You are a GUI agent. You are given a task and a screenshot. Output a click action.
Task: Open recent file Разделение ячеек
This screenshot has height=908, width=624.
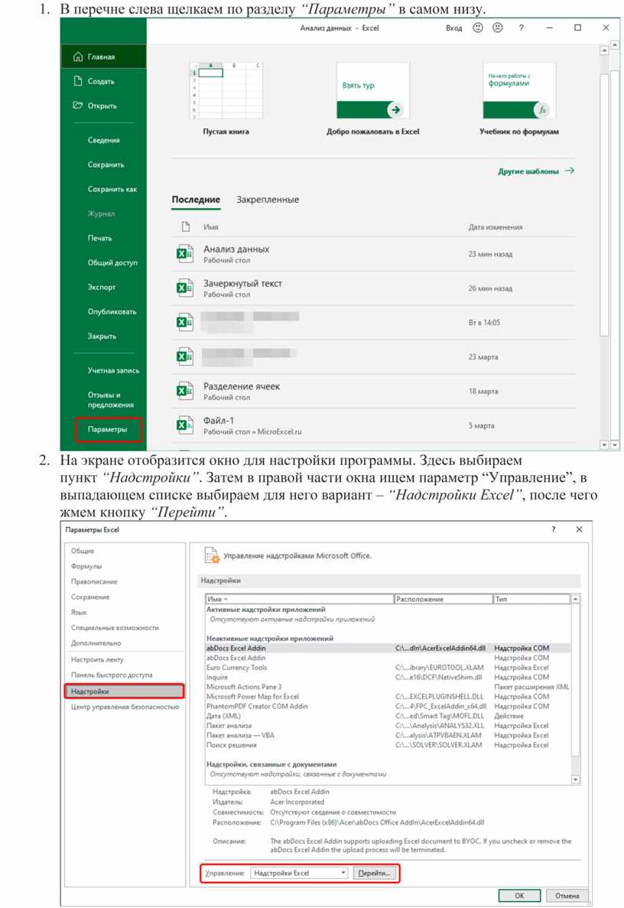coord(373,391)
